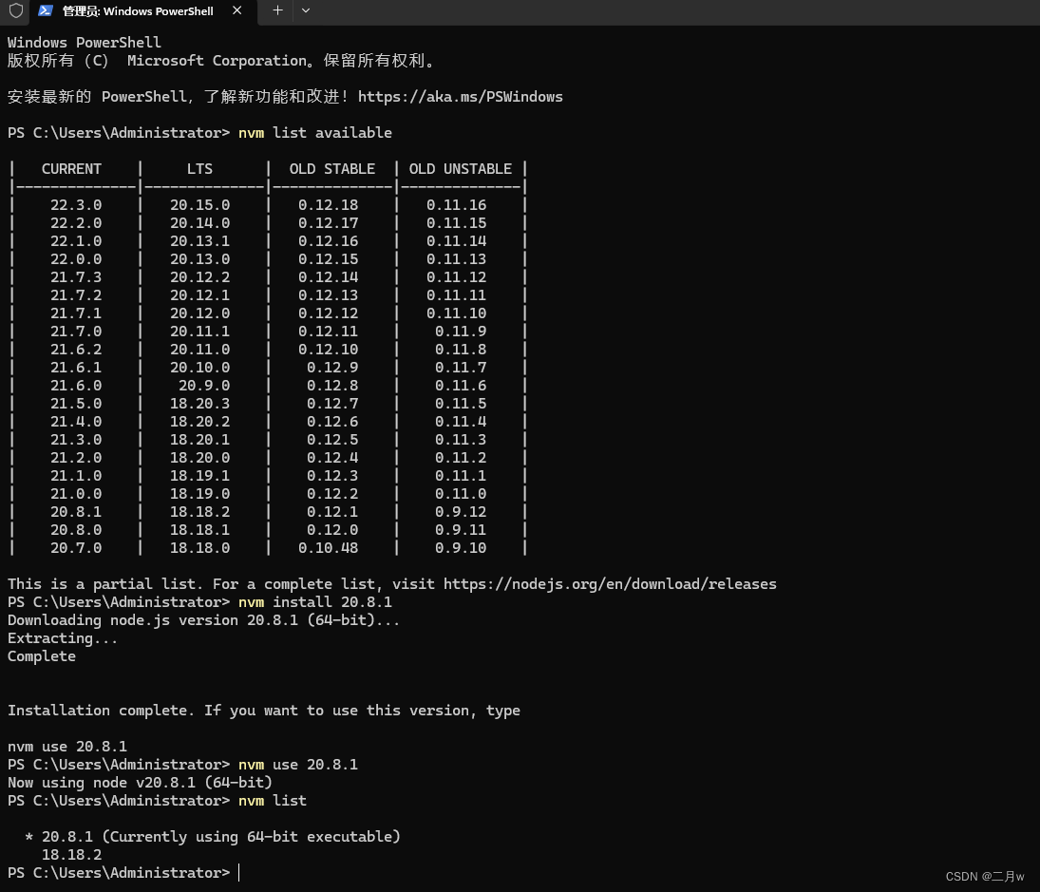Click the CURRENT column header
The image size is (1040, 892).
tap(71, 169)
